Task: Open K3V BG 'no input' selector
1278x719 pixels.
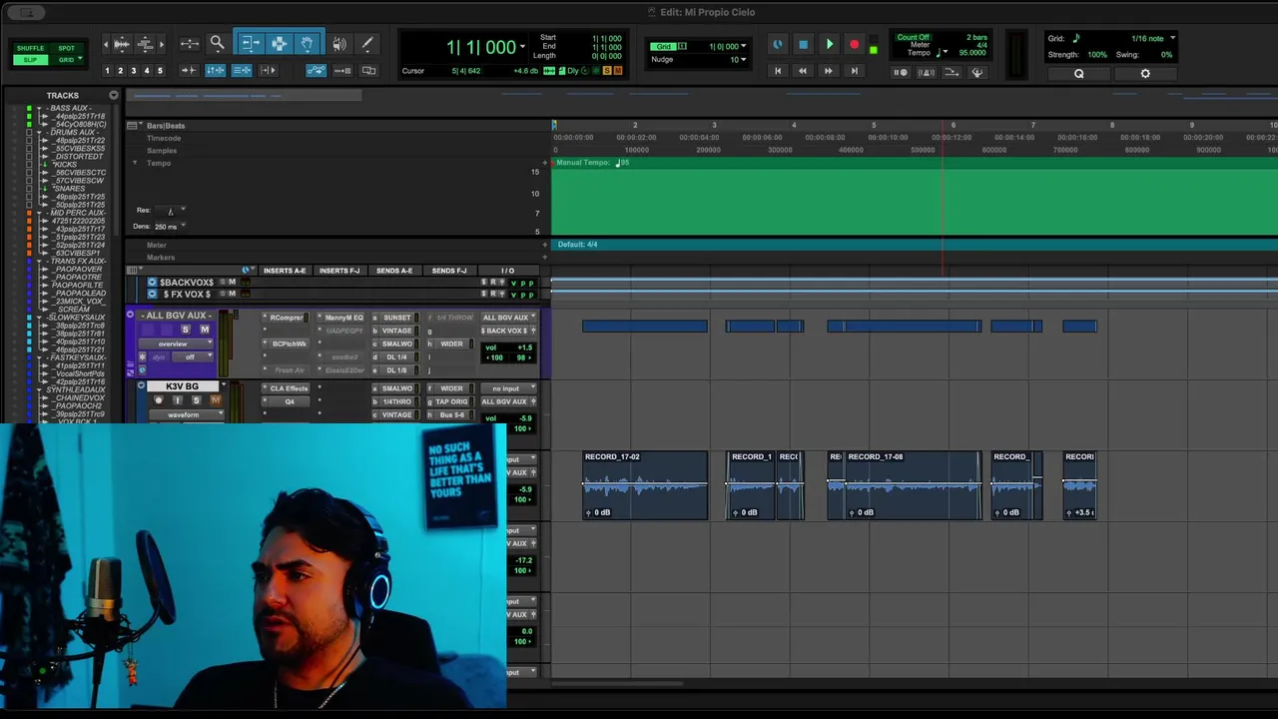Action: (x=507, y=388)
